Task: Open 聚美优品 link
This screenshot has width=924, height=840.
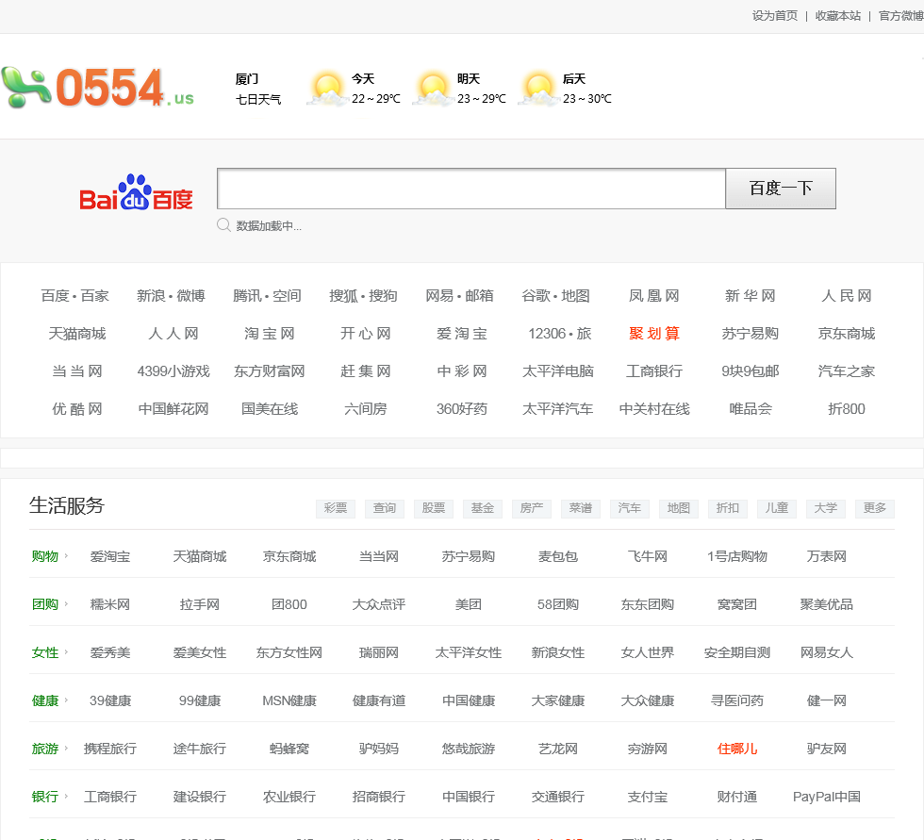Action: point(826,604)
